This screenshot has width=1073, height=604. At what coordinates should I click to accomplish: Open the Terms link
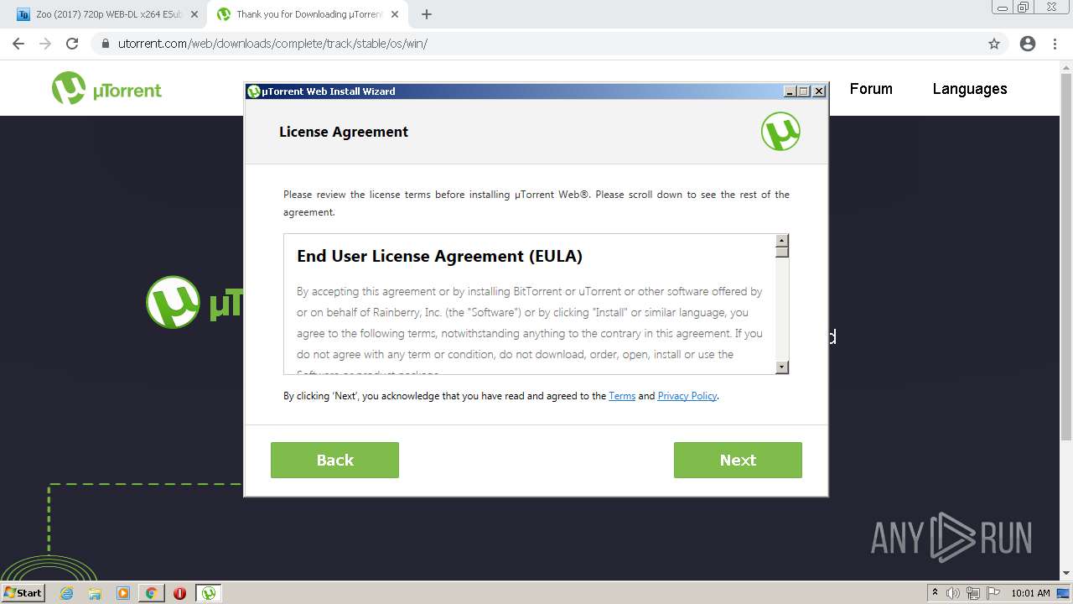click(x=622, y=396)
